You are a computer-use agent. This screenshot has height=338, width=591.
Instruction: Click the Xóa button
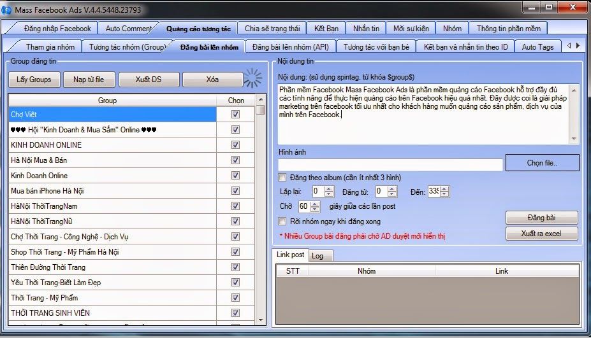pos(212,80)
